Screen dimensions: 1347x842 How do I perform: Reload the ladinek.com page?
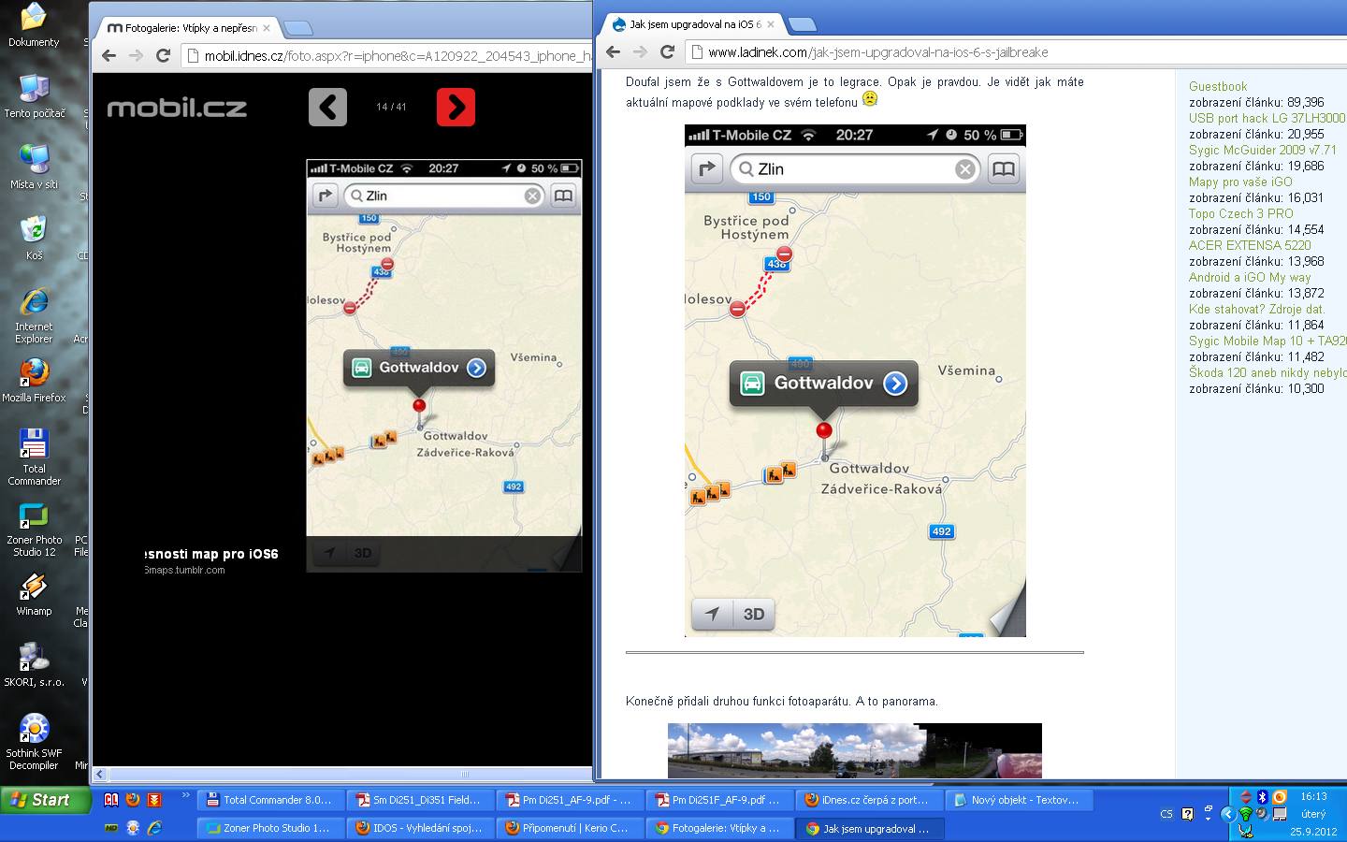click(x=667, y=51)
